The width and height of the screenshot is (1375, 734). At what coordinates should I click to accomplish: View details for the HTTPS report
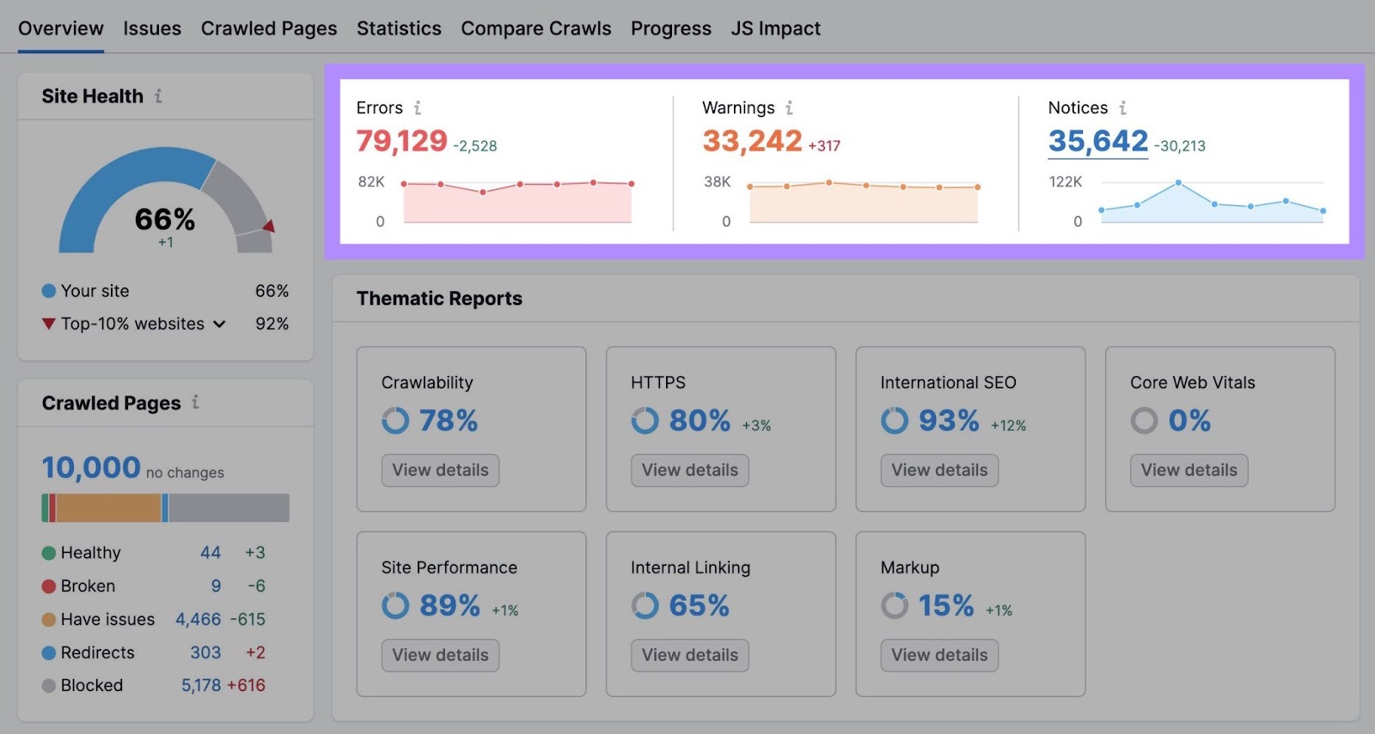click(x=689, y=470)
